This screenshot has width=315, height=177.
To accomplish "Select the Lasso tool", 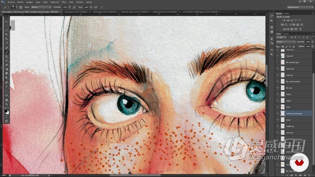I will (7, 30).
